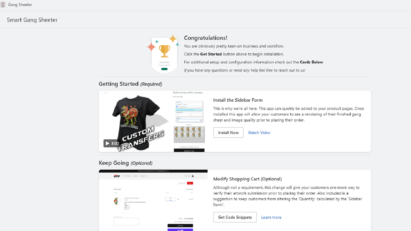Expand the Order Transfers dropdown in preview nav

127,176
